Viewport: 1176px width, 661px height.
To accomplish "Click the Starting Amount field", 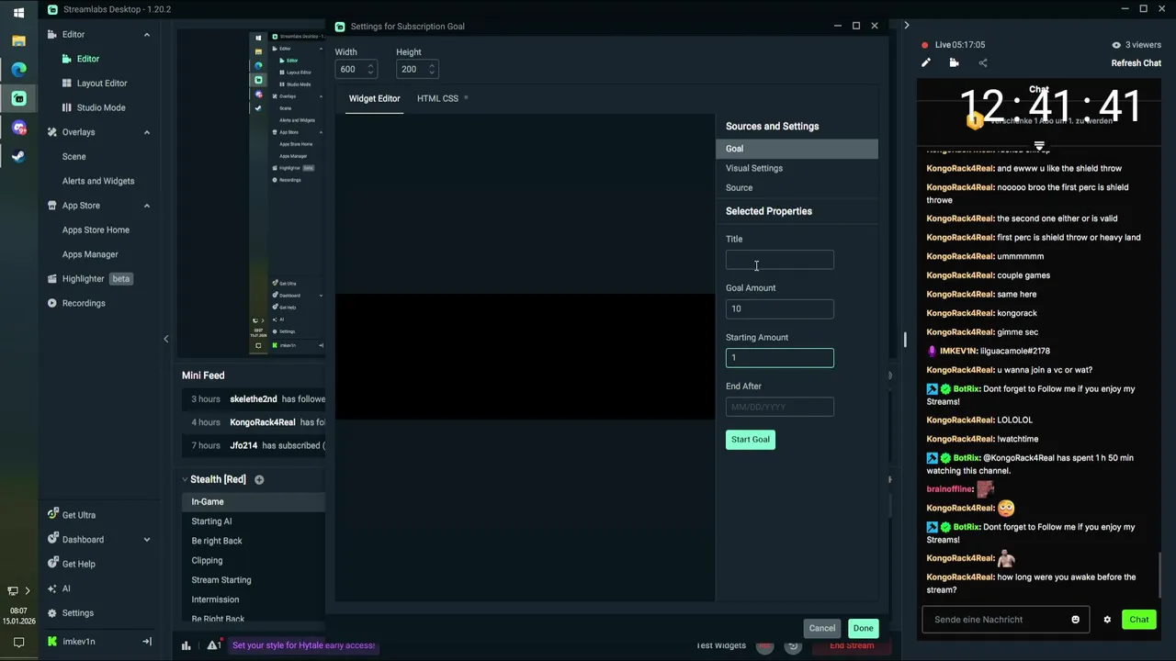I will (780, 358).
